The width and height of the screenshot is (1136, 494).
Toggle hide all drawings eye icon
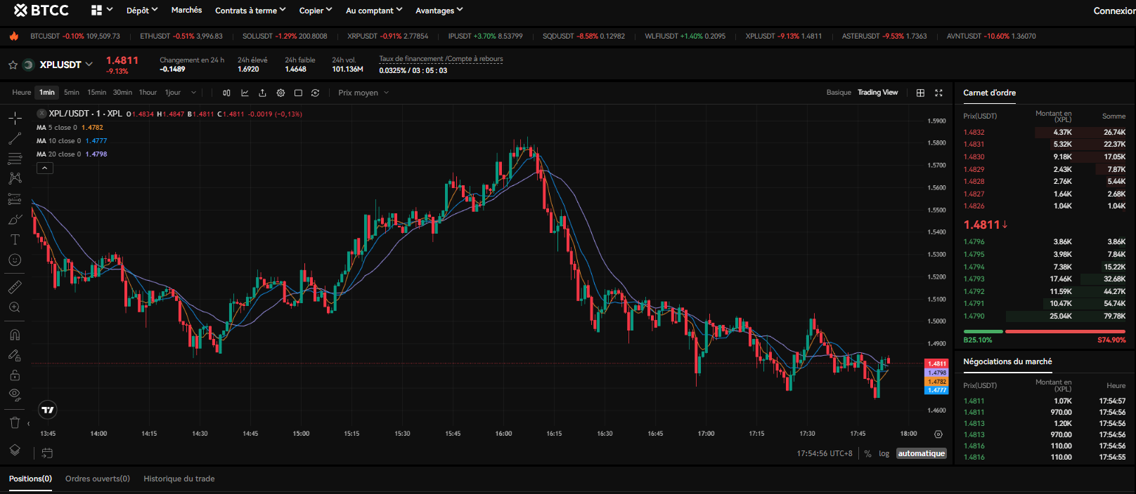15,394
